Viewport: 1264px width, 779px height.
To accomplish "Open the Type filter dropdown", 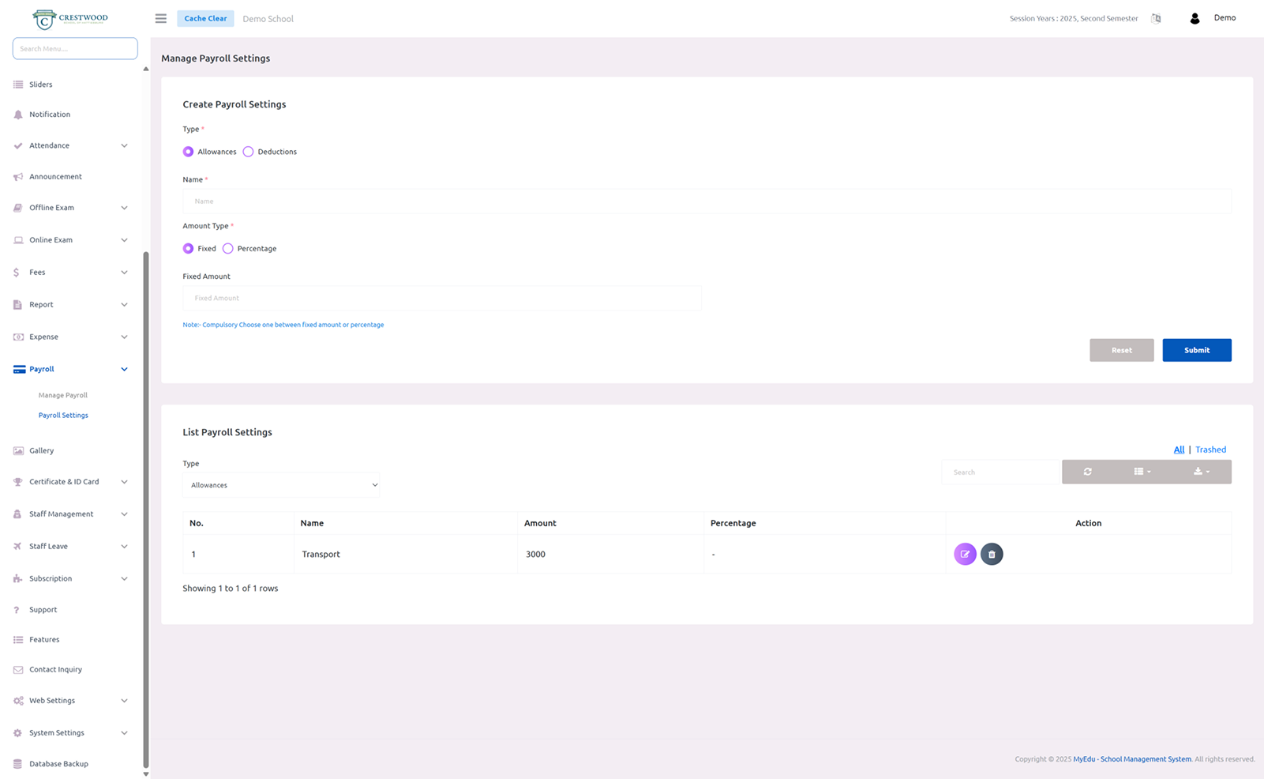I will [x=281, y=485].
